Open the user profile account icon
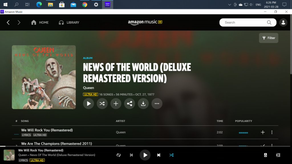Image resolution: width=292 pixels, height=164 pixels. (283, 22)
